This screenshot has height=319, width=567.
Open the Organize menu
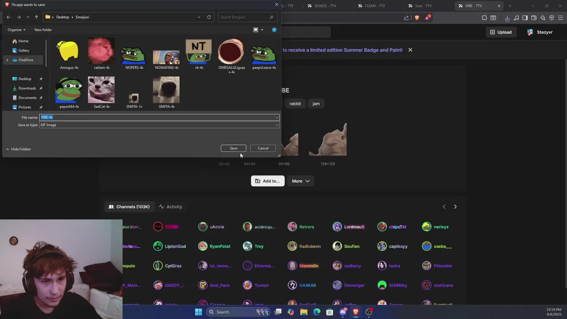tap(16, 30)
